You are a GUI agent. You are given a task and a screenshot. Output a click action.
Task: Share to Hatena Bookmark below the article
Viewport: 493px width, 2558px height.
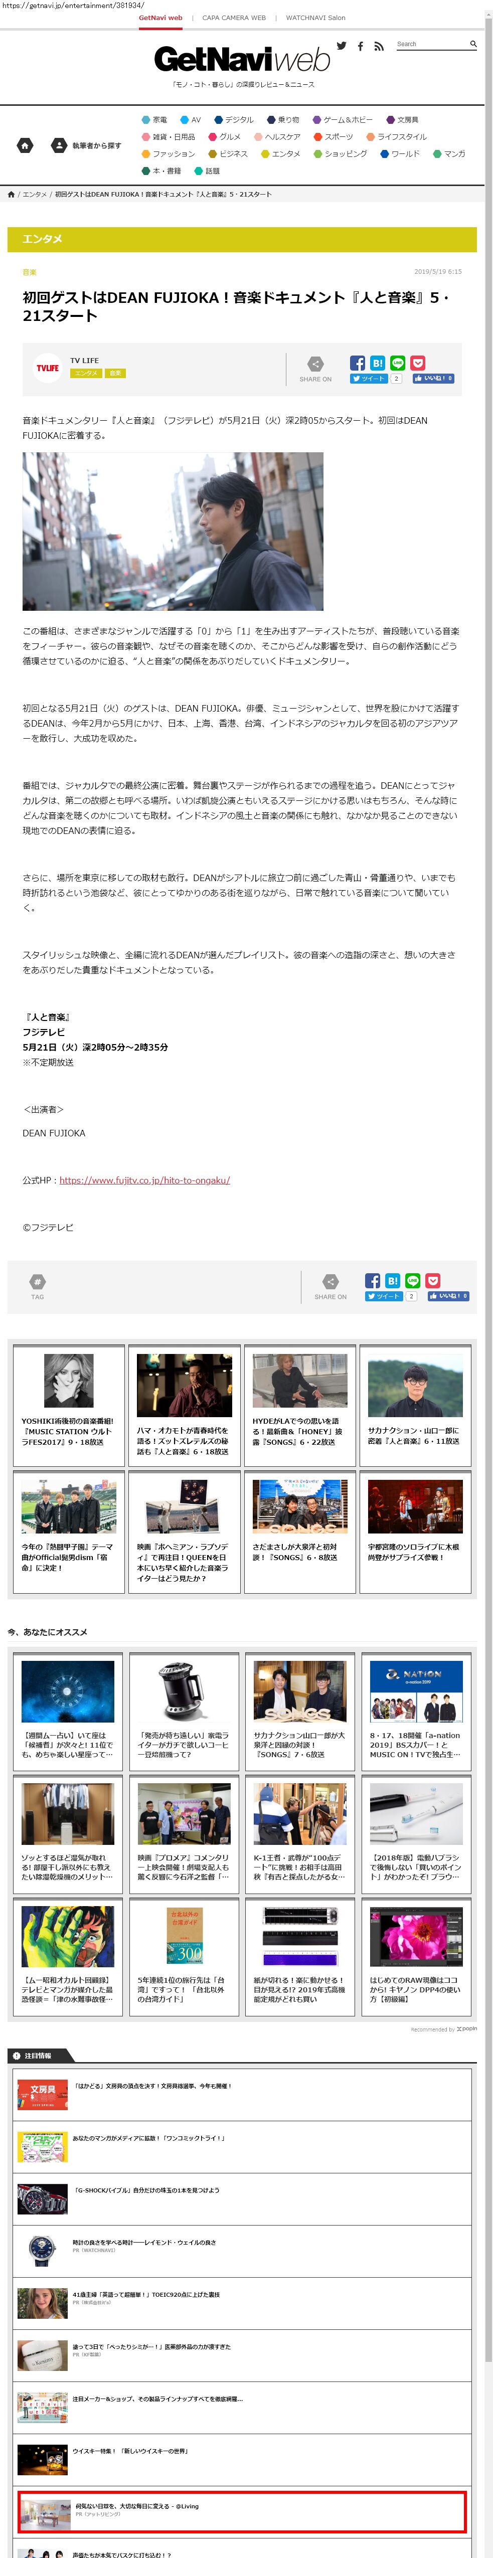[393, 1281]
